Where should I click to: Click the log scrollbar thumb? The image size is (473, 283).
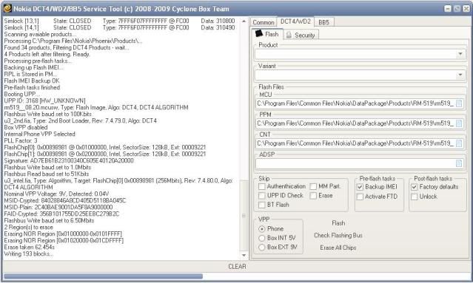click(x=244, y=216)
